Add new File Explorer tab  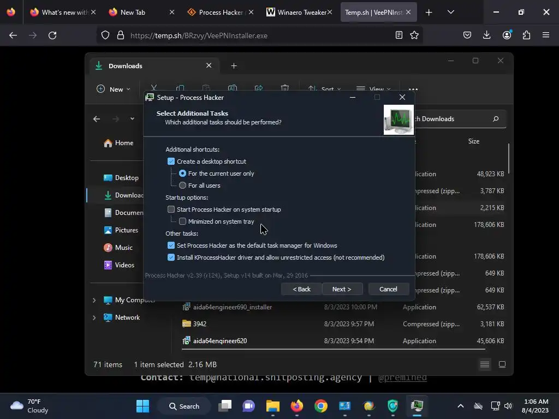pyautogui.click(x=234, y=66)
